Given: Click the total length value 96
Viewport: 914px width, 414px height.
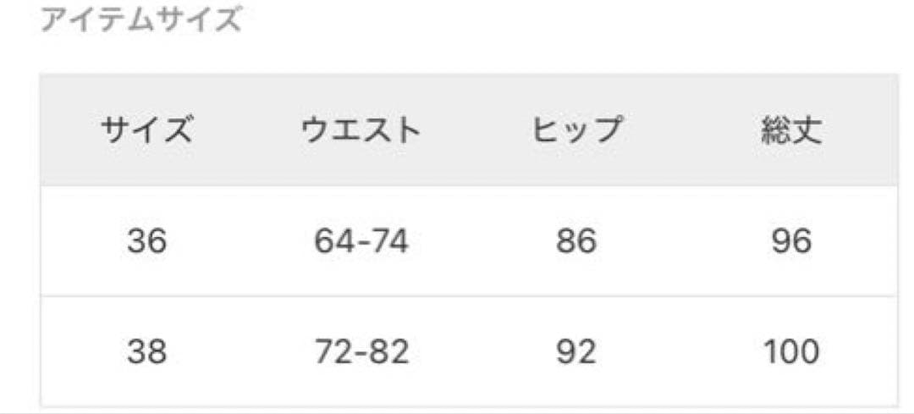Looking at the screenshot, I should coord(791,242).
